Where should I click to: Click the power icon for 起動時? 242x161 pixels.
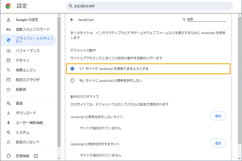[x=8, y=89]
